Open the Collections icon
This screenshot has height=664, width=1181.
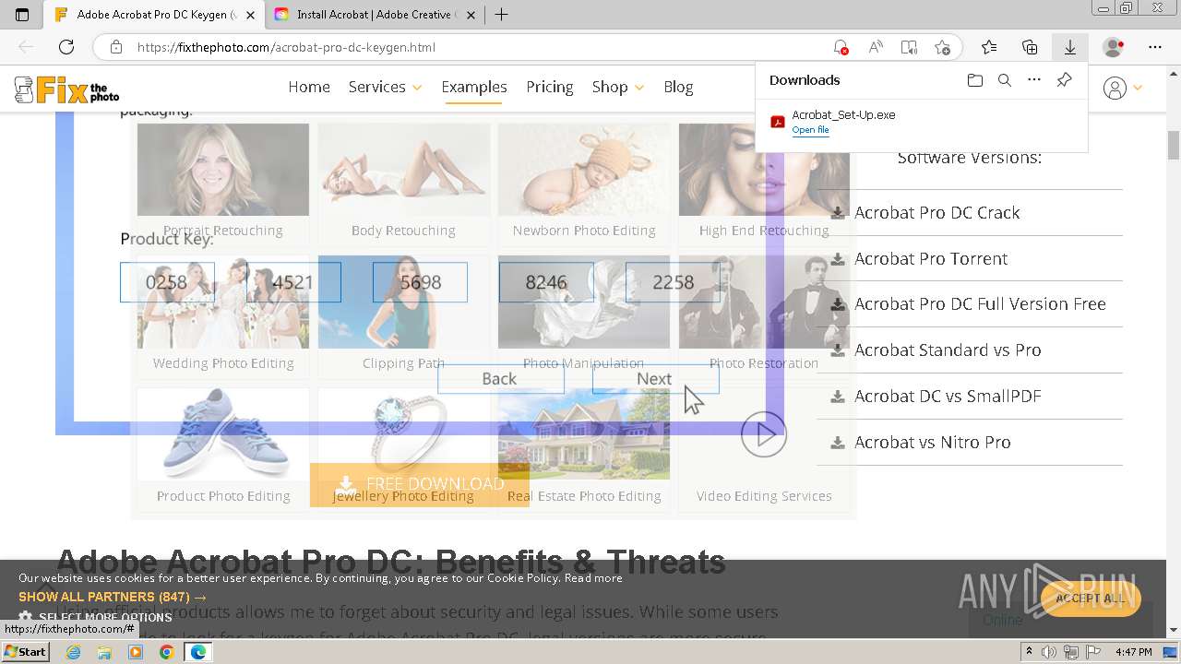(x=1030, y=47)
